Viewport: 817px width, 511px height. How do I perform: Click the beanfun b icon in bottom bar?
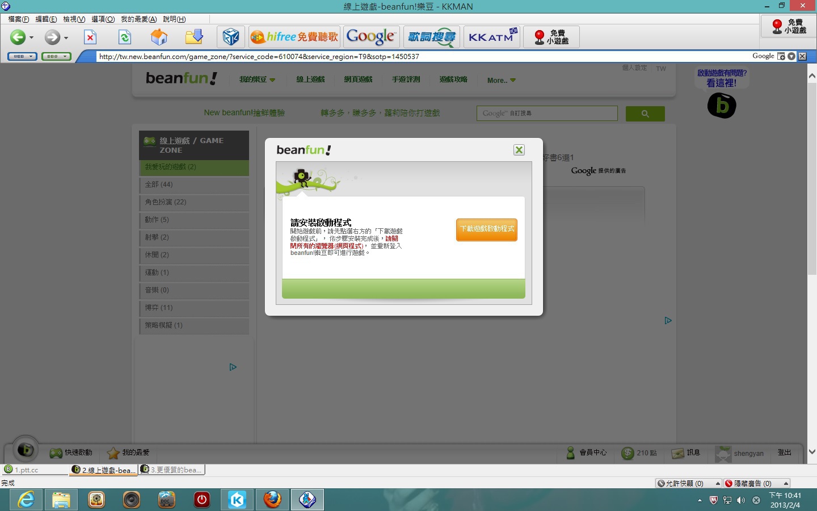tap(26, 450)
